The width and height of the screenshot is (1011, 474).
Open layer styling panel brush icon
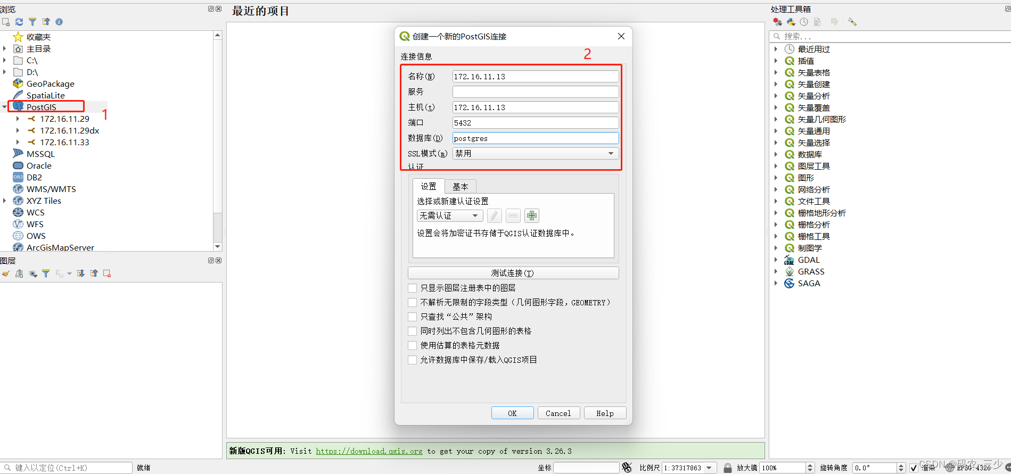6,273
